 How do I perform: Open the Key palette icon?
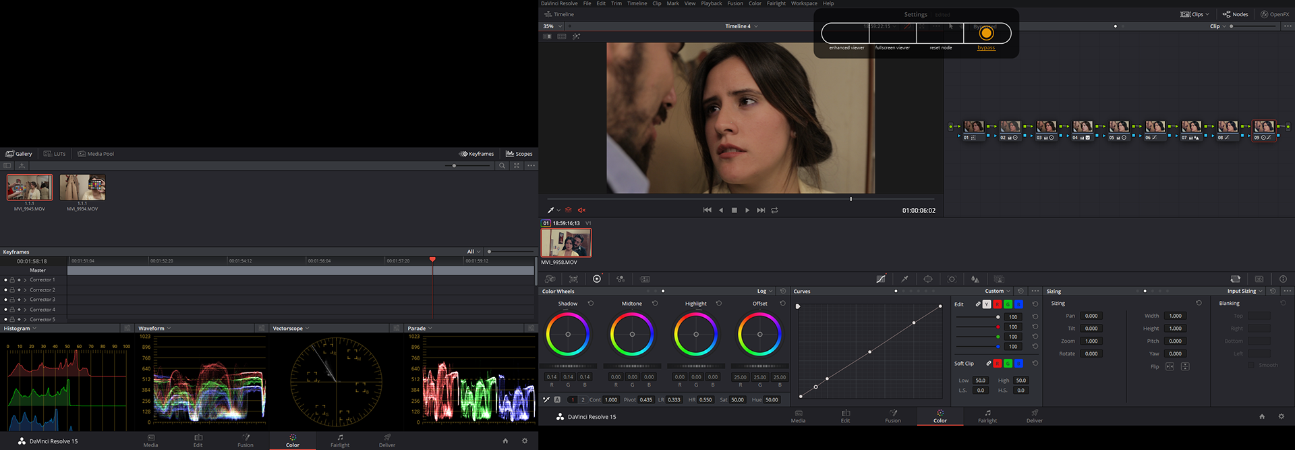(x=999, y=279)
